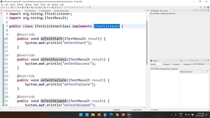
Task: Select the Summary tab in TestNG
Action: [174, 69]
